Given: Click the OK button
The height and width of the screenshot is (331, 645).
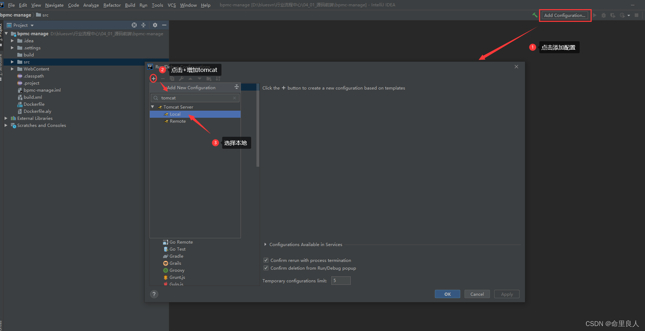Looking at the screenshot, I should 448,294.
